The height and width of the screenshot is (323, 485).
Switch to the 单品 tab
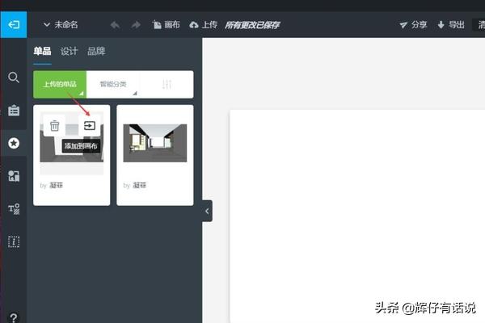[x=42, y=51]
